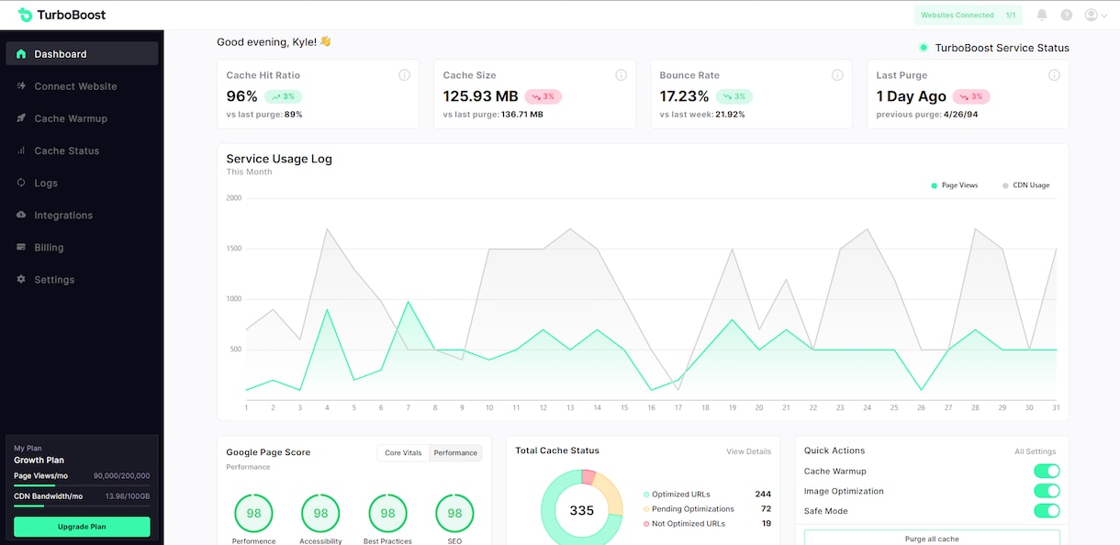This screenshot has width=1120, height=545.
Task: Click the Cache Warmup rocket icon
Action: point(21,118)
